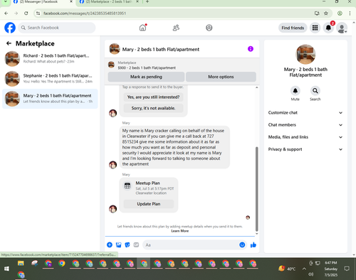Open the Friends icon in top navigation

[x=176, y=28]
